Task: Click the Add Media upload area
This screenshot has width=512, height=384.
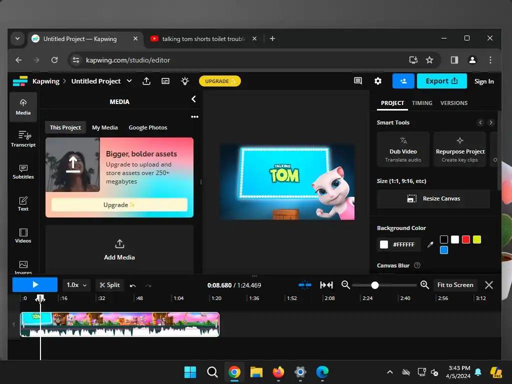Action: tap(119, 250)
